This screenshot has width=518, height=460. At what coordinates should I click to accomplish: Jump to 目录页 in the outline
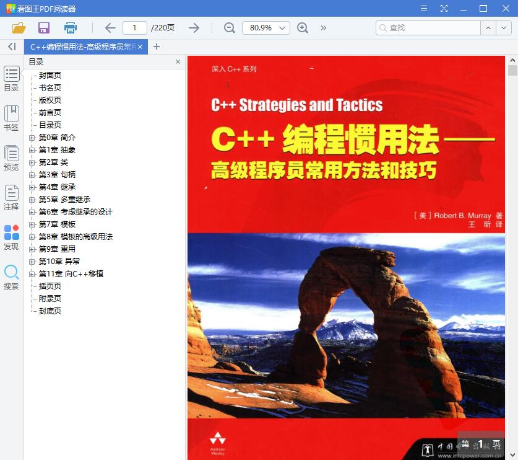coord(50,125)
